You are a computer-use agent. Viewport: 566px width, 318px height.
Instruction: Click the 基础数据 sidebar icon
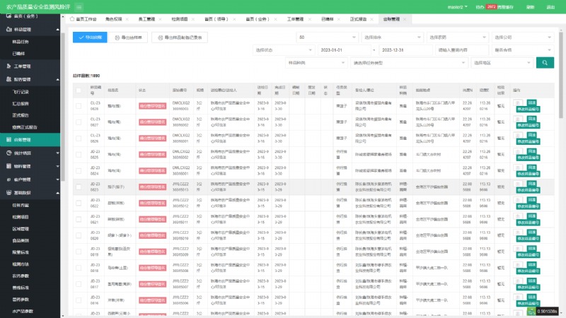pos(8,192)
